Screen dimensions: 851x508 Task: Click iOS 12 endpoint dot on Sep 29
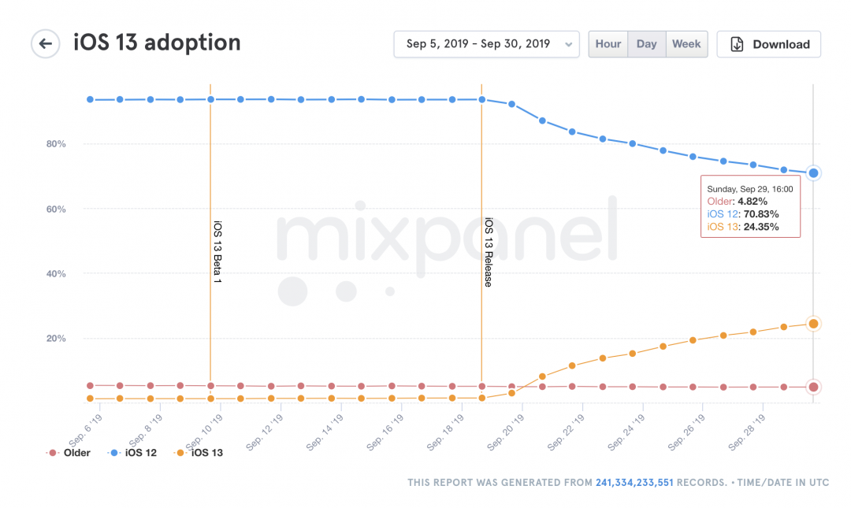[814, 173]
